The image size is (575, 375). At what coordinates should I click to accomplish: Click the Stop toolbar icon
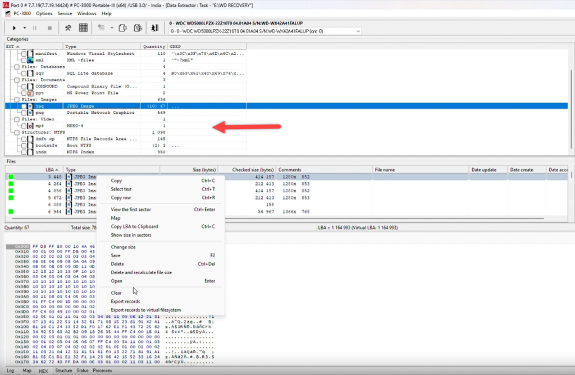49,27
